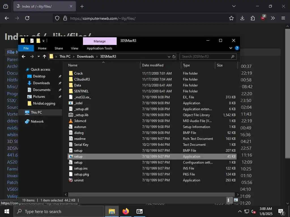Screen dimensions: 290x217
Task: Go back in File Explorer
Action: [x=24, y=57]
